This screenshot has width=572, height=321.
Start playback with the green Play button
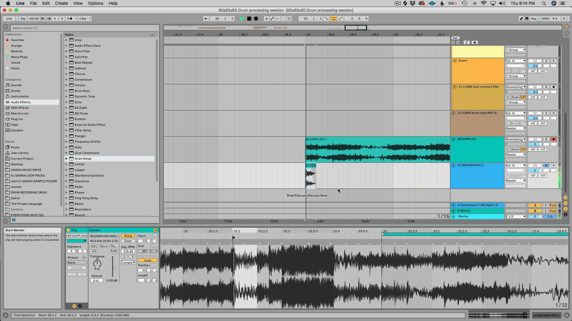[242, 18]
